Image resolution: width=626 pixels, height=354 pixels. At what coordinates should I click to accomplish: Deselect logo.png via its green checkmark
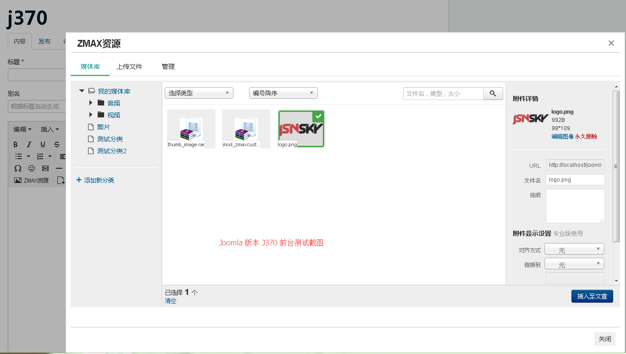point(319,116)
